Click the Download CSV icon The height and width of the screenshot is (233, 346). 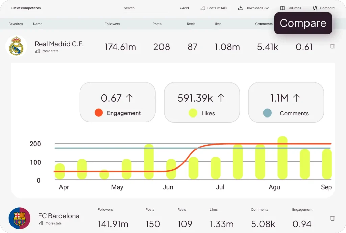tap(241, 8)
